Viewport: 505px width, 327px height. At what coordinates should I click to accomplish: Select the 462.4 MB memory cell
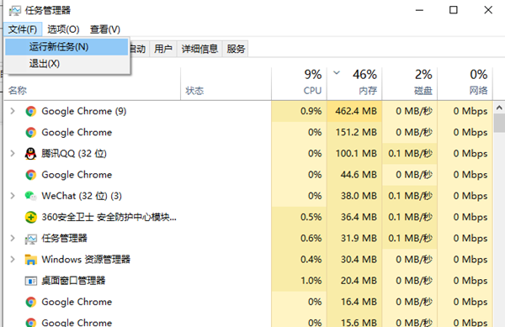pos(354,111)
